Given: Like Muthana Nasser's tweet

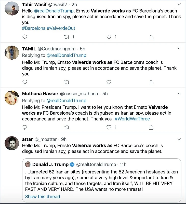Looking at the screenshot, I should point(109,127).
